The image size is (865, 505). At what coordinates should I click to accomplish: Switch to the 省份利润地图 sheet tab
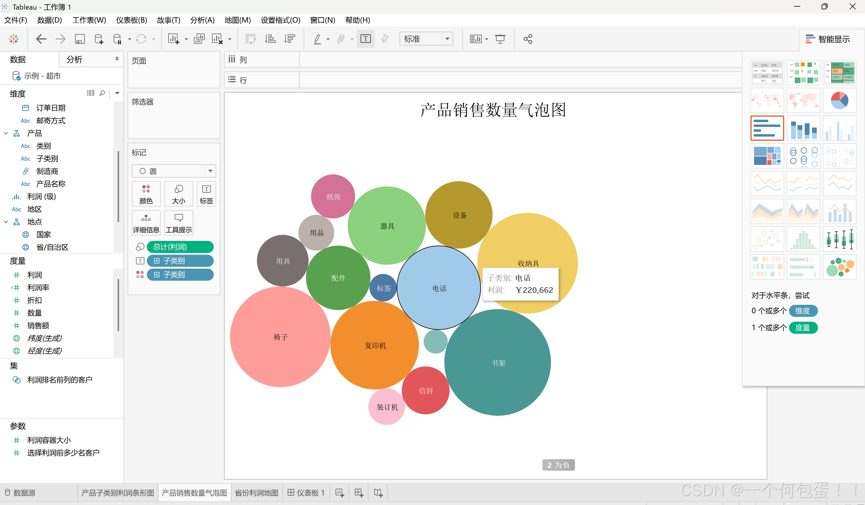tap(256, 493)
